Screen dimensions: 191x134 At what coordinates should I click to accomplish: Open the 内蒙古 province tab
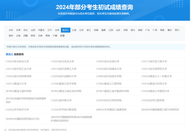[41, 30]
